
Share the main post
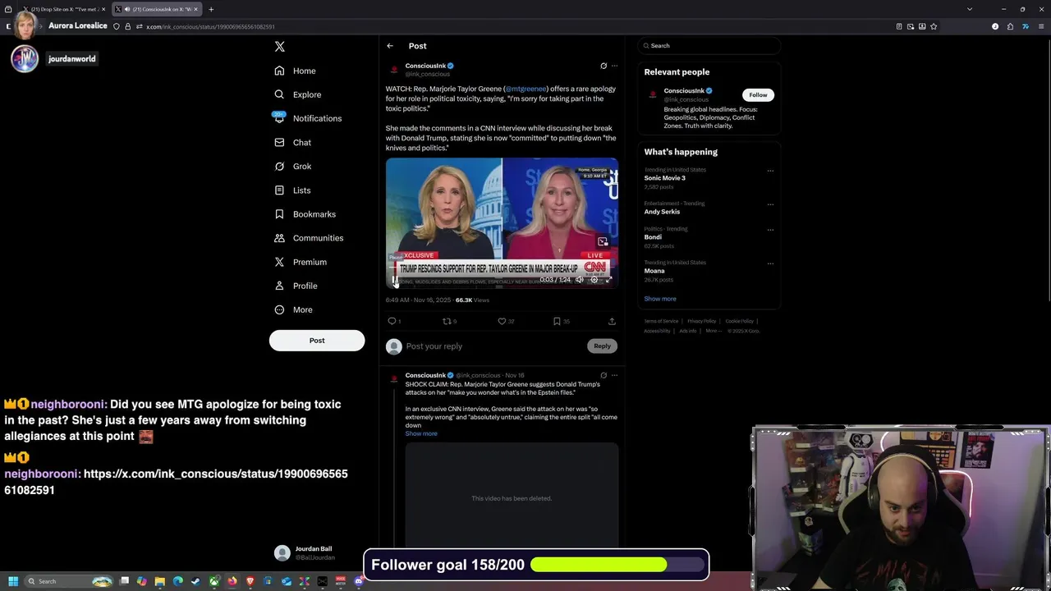(612, 321)
